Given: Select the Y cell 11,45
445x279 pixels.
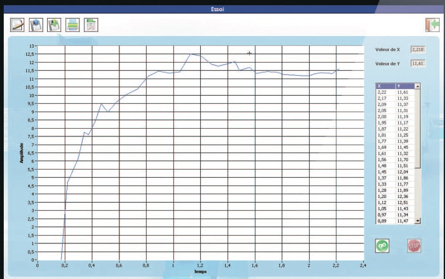Looking at the screenshot, I should click(405, 148).
